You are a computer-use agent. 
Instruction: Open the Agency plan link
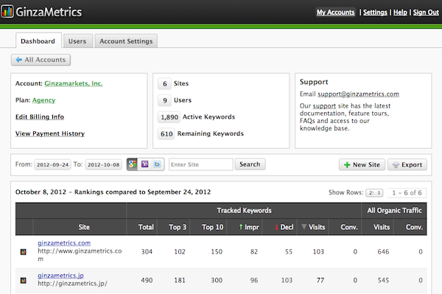point(43,100)
